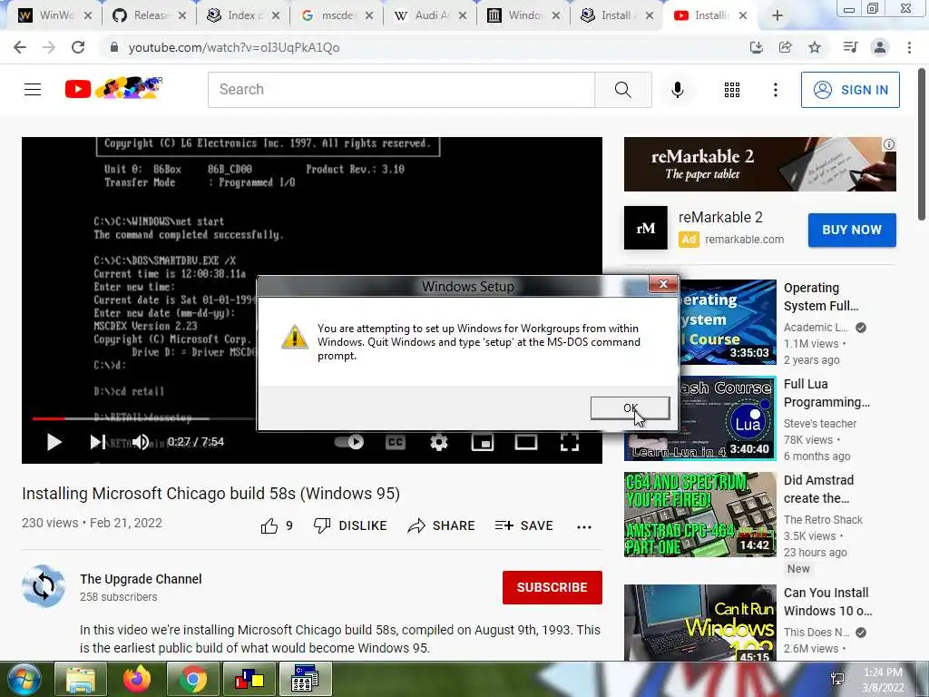The width and height of the screenshot is (929, 697).
Task: Click the install/download page icon in address bar
Action: [756, 47]
